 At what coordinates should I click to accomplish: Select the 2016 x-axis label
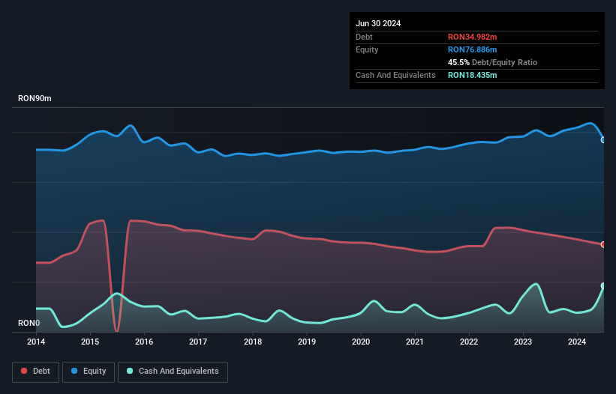click(144, 342)
